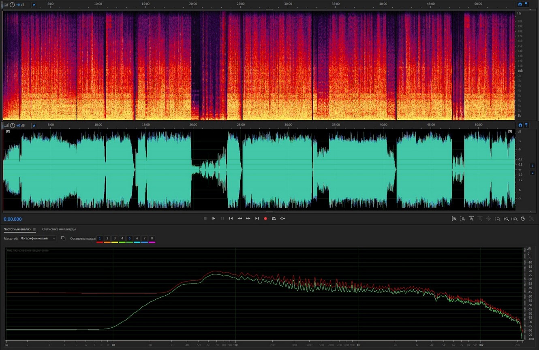Toggle Skip Selection button
Screen dimensions: 539x350
282,218
